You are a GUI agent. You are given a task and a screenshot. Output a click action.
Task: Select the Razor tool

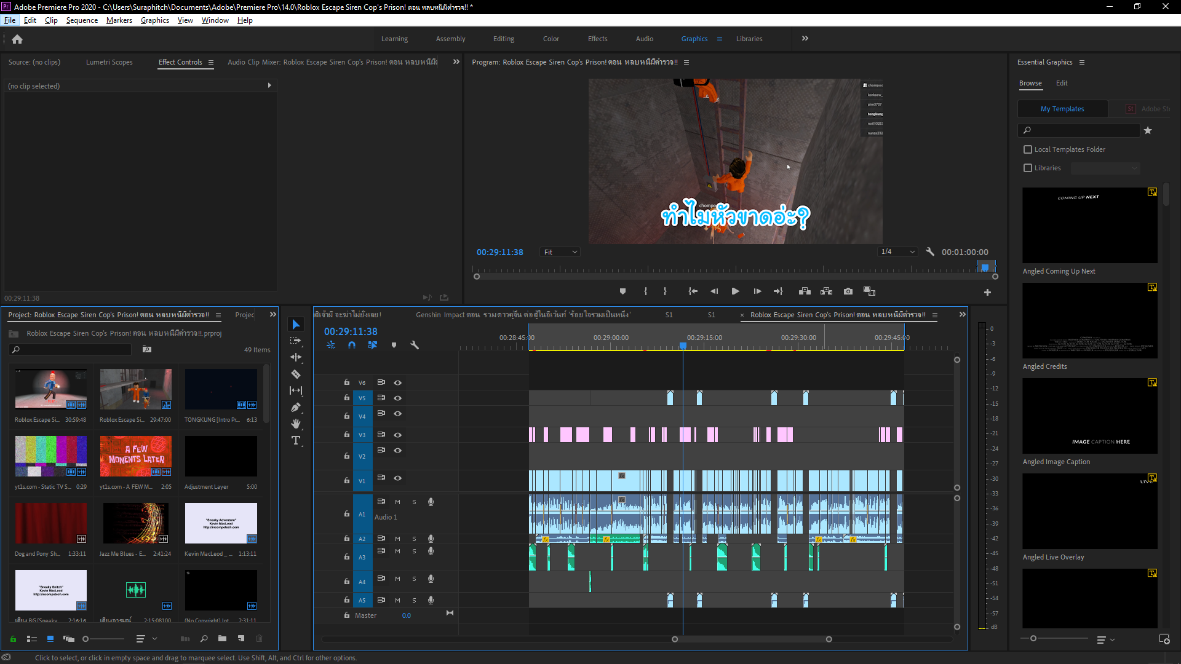296,374
